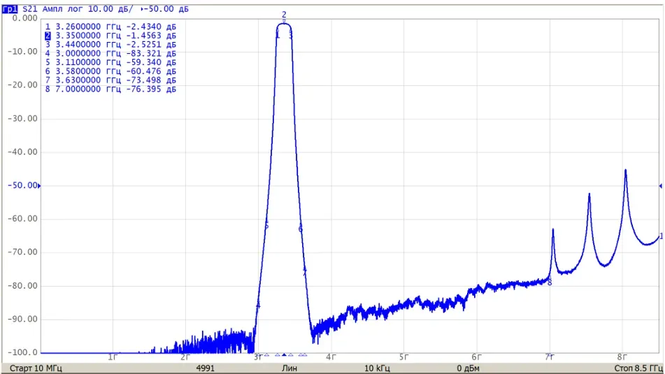Screen dimensions: 665x374
Task: Select active marker 2 row indicator
Action: click(x=48, y=36)
